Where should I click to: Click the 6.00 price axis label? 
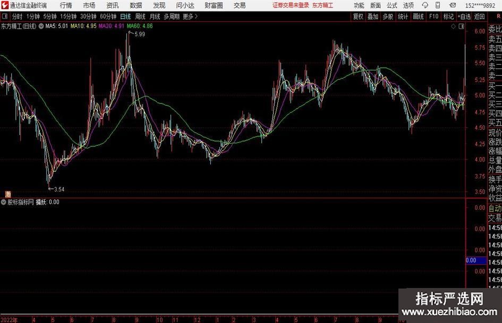coord(480,31)
